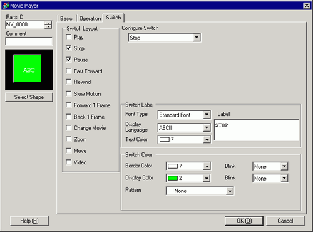Confirm with the OK button
This screenshot has width=313, height=232.
click(244, 221)
